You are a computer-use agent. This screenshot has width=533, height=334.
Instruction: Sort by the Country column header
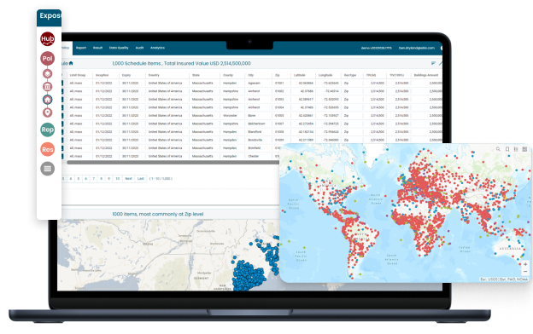[x=154, y=75]
